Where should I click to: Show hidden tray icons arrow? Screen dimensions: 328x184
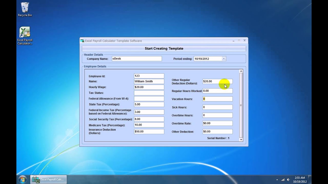[277, 180]
